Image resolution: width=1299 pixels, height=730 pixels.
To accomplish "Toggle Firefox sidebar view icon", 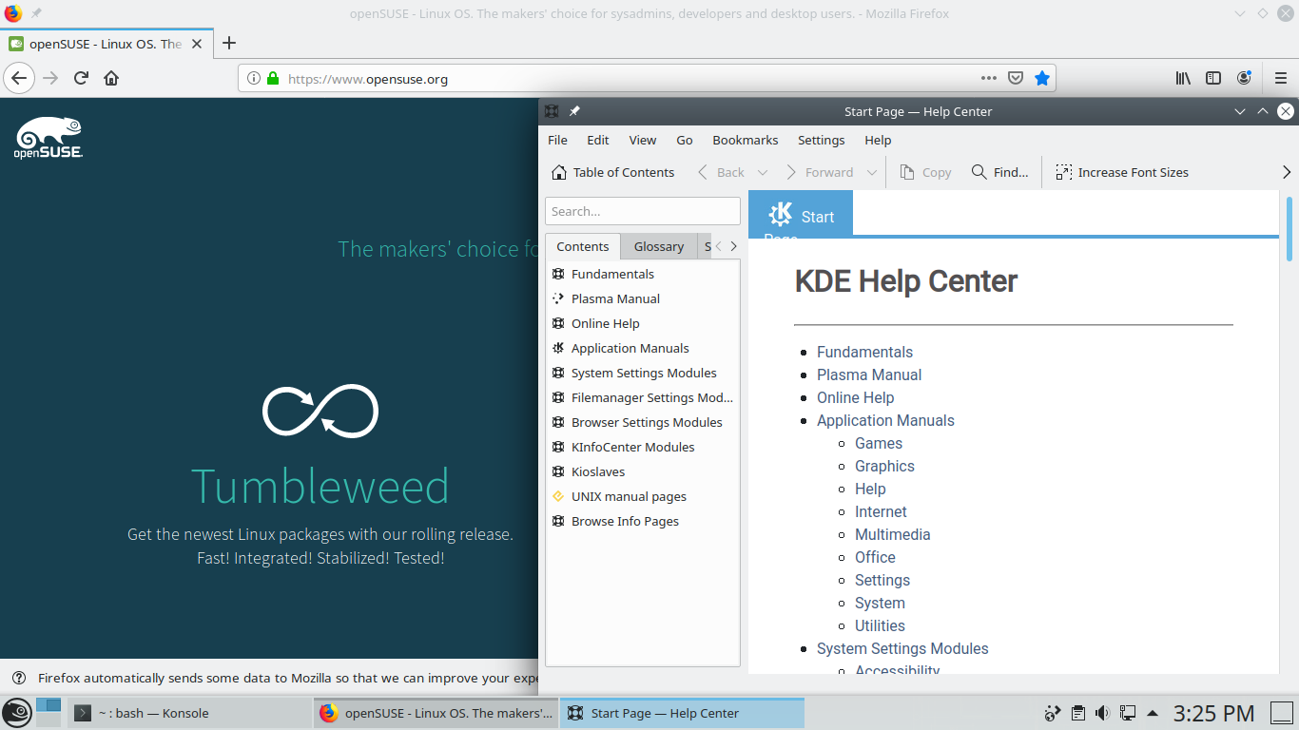I will point(1213,78).
